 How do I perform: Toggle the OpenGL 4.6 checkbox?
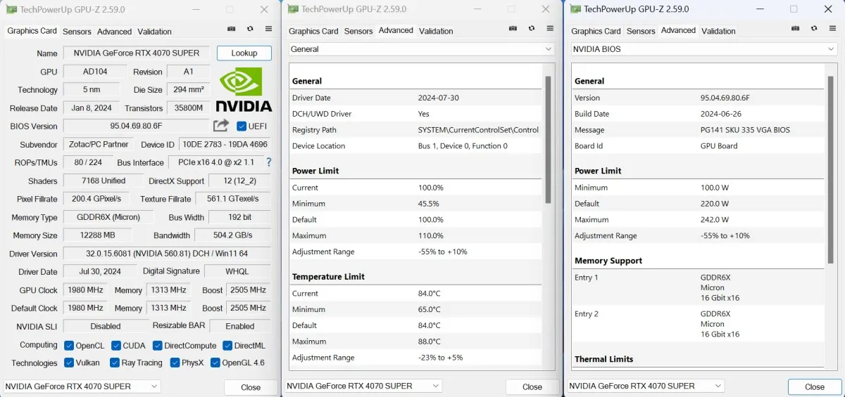tap(215, 363)
